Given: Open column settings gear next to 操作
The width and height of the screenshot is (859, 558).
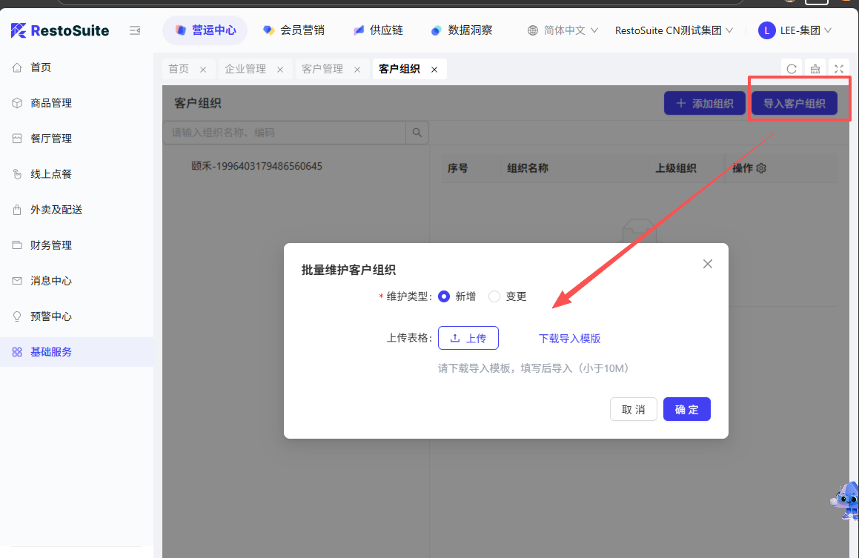Looking at the screenshot, I should pos(761,168).
